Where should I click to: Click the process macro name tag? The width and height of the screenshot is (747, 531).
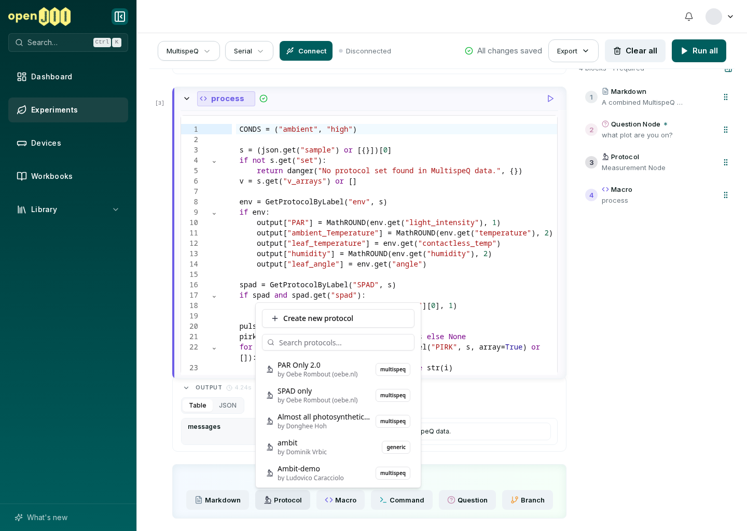[226, 99]
